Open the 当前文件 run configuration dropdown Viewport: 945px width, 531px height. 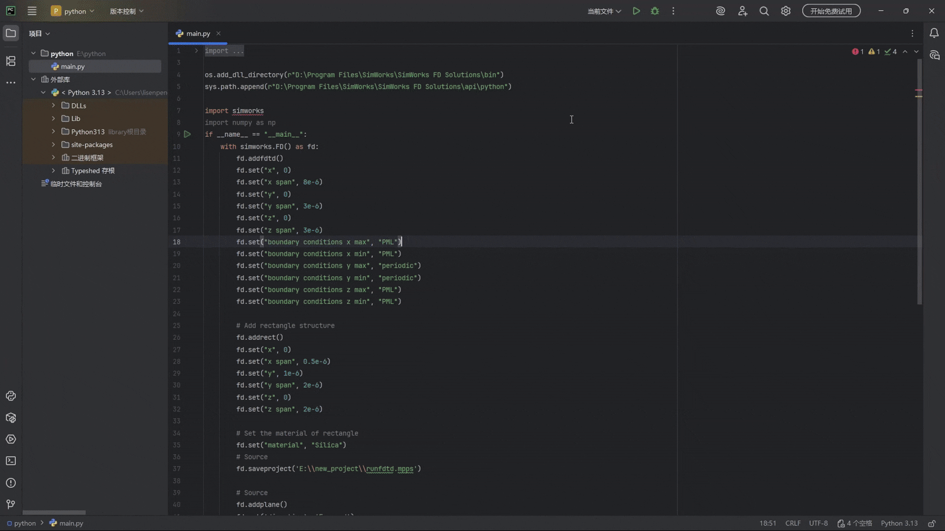coord(604,11)
